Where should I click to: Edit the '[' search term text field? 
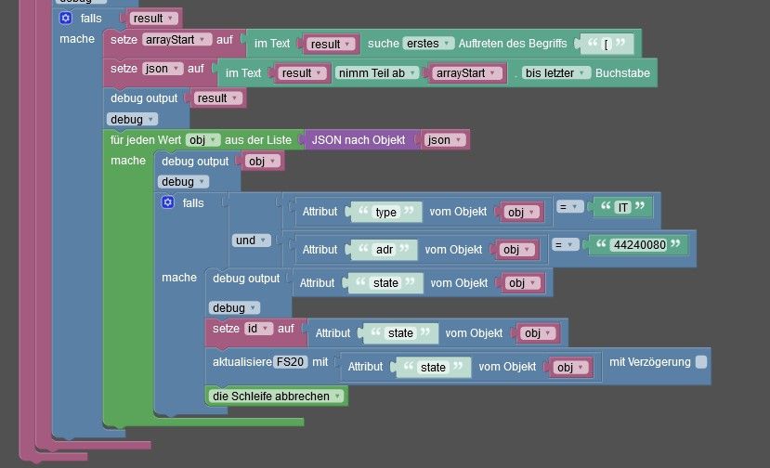(606, 45)
